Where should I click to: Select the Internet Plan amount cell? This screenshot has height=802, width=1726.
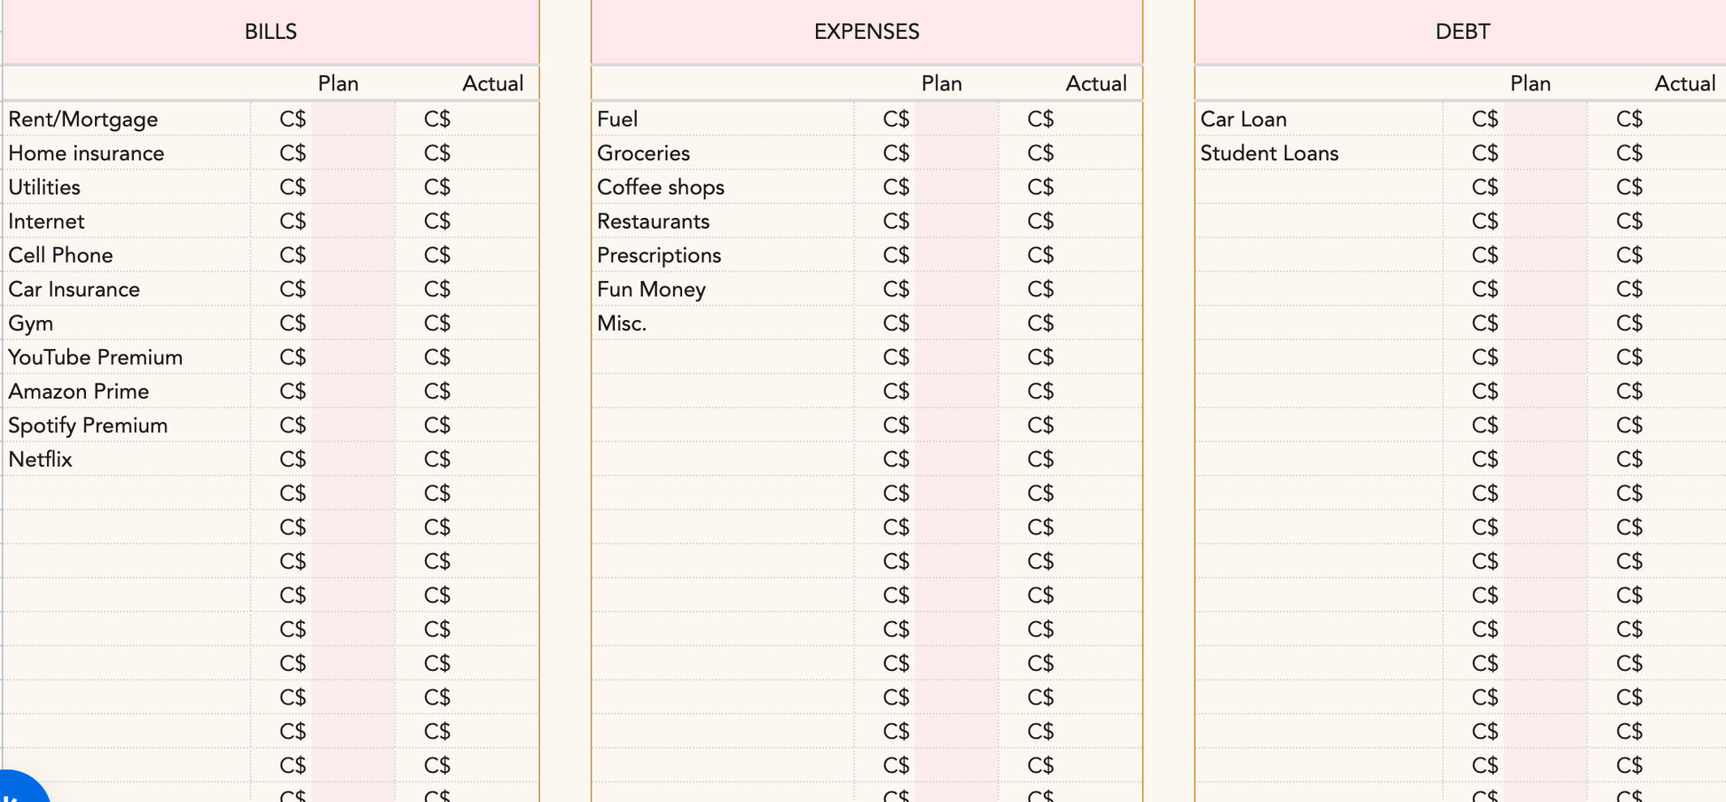click(x=352, y=222)
